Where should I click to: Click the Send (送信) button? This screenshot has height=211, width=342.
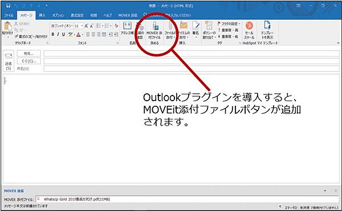coord(9,61)
